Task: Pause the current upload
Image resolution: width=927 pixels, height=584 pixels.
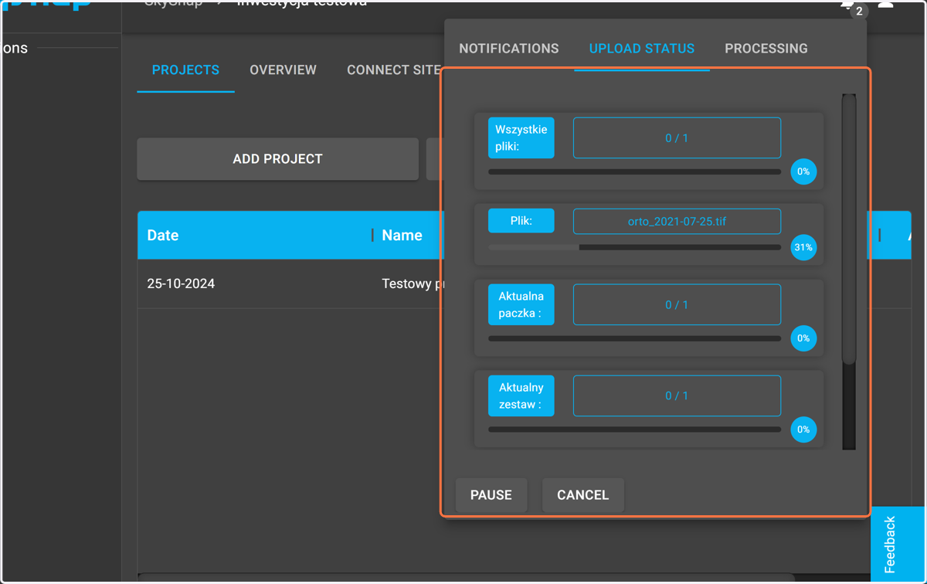Action: point(491,495)
